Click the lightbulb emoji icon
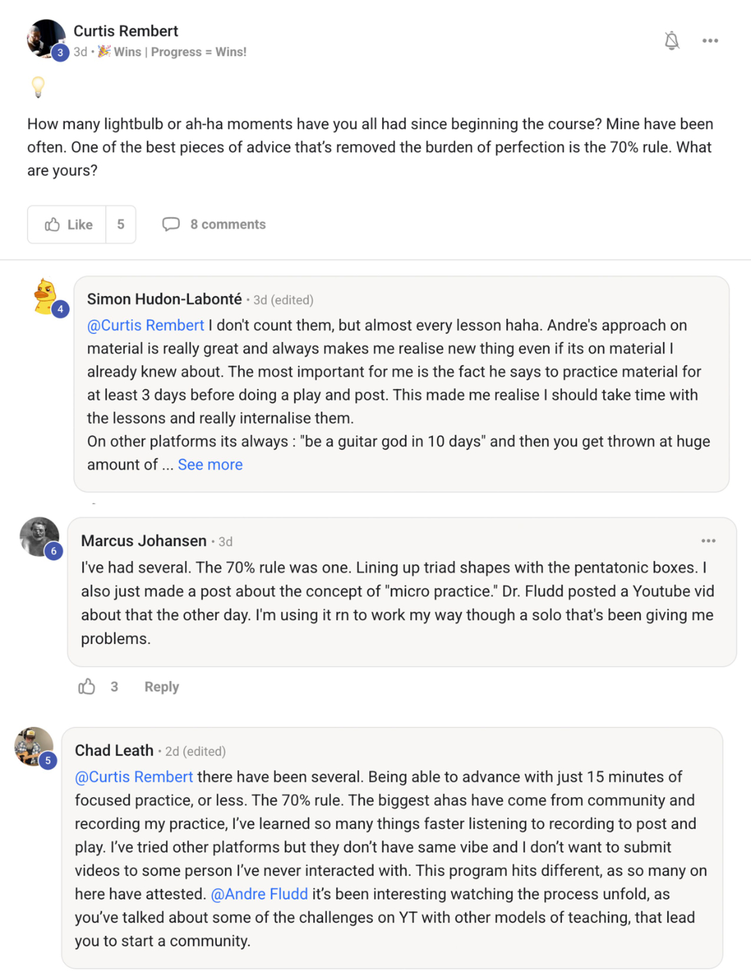Viewport: 751px width, 973px height. pyautogui.click(x=38, y=86)
